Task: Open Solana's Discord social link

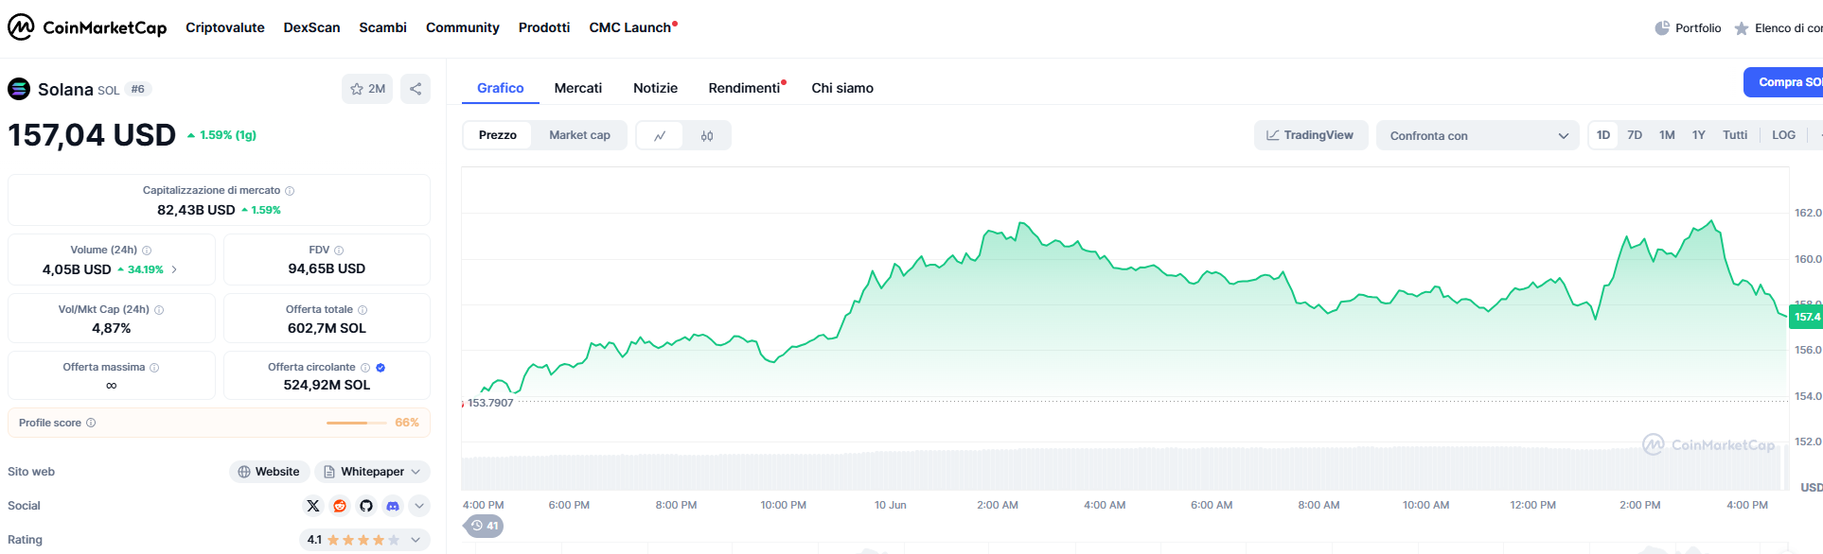Action: pyautogui.click(x=393, y=506)
